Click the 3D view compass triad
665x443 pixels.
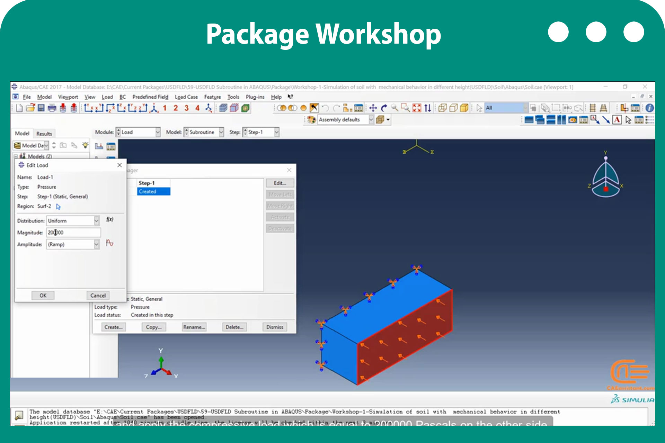pyautogui.click(x=605, y=175)
